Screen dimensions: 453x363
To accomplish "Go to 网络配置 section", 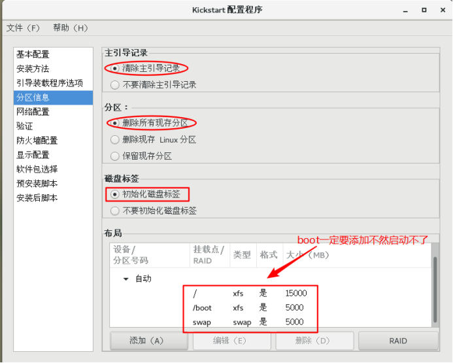I will coord(53,112).
